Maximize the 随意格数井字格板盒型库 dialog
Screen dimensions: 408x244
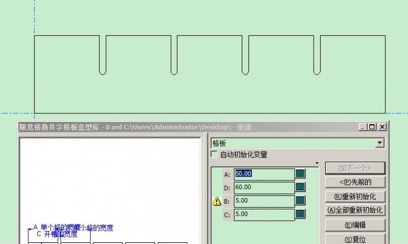372,127
